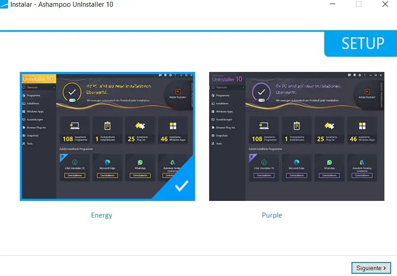Click the disabled maximize window button
The image size is (397, 276).
click(359, 4)
